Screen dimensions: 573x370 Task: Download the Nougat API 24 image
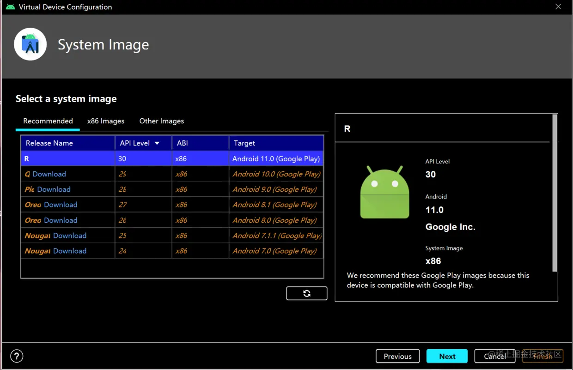tap(70, 251)
